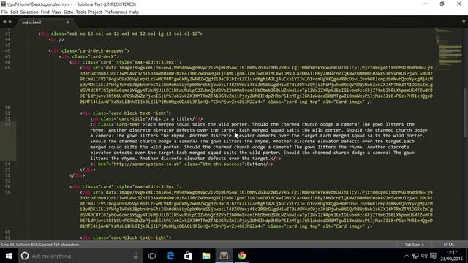The height and width of the screenshot is (263, 468).
Task: Open the Action Center notification icon
Action: 434,256
